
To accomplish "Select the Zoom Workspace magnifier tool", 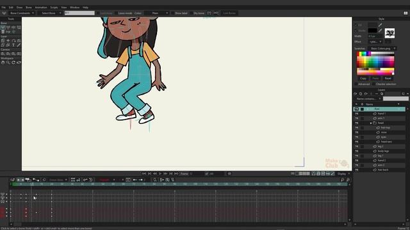I will (8, 63).
